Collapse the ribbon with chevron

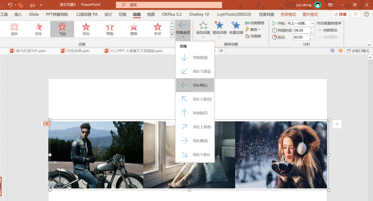pos(369,45)
